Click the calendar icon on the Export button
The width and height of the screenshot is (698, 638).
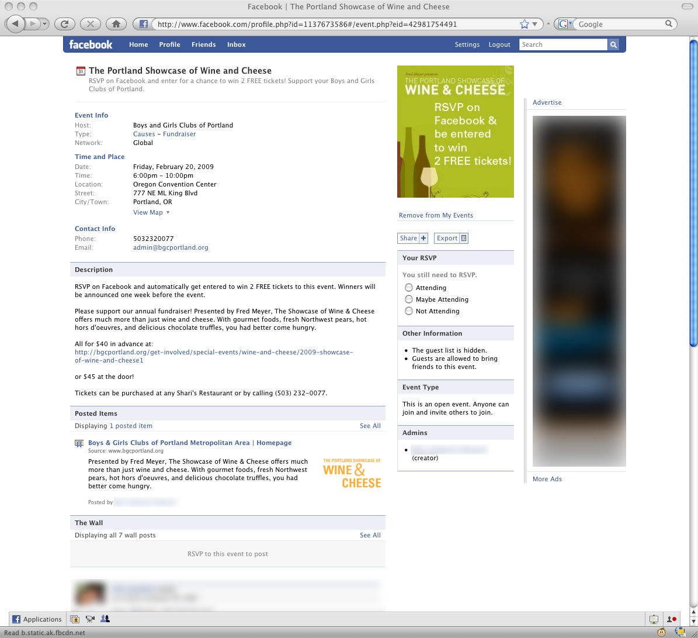click(463, 239)
